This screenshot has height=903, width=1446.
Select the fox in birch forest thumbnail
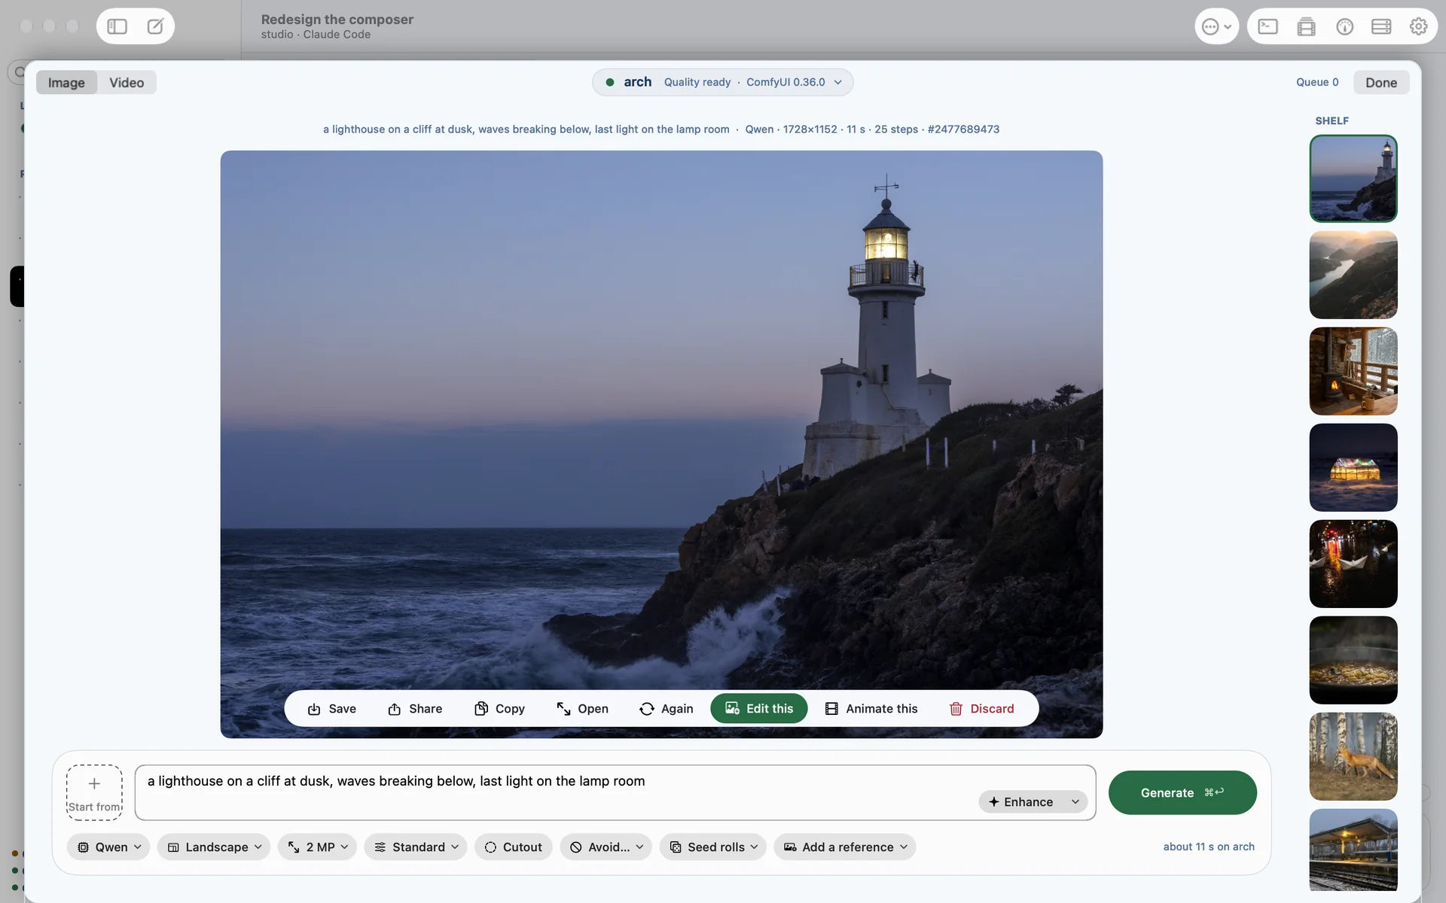click(1353, 756)
